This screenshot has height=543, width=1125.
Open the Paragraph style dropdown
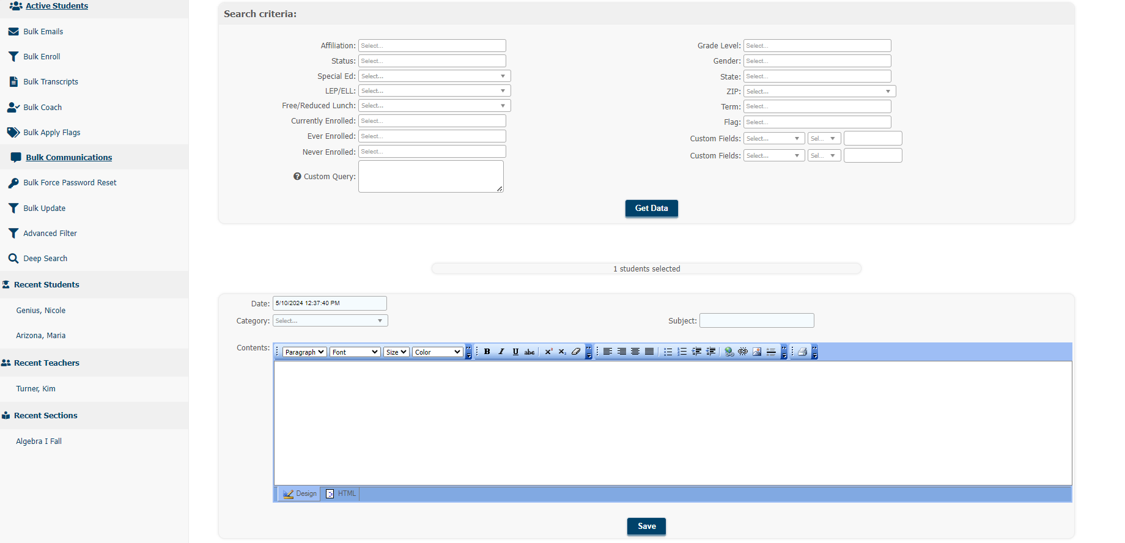(x=304, y=352)
